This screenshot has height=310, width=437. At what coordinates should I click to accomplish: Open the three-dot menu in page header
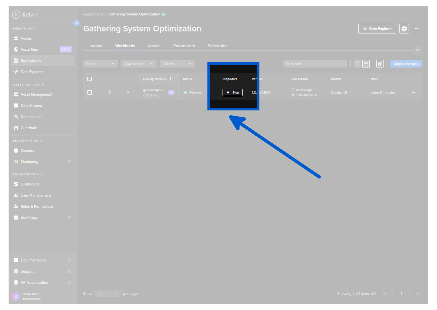417,29
